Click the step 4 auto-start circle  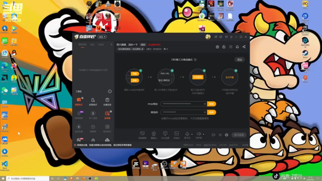(229, 77)
